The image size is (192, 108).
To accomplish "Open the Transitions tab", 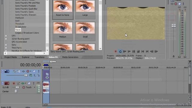I will [39, 57].
